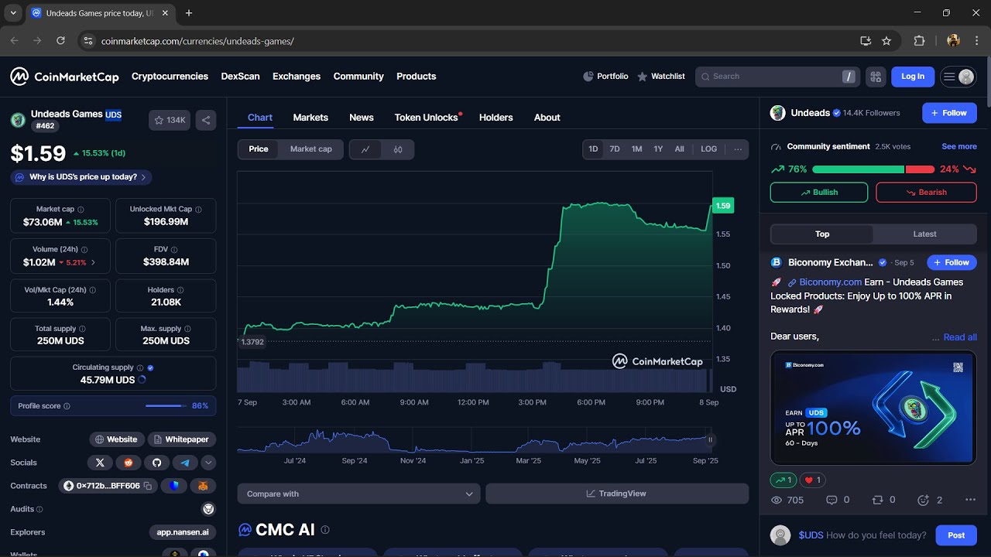
Task: Click the Holders info icon in stats
Action: pos(180,290)
